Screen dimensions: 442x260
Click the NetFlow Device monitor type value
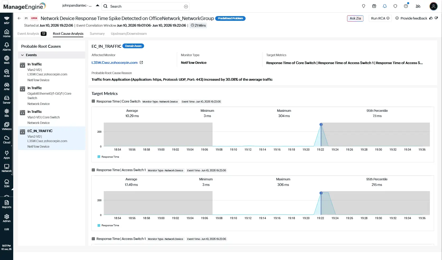[194, 63]
